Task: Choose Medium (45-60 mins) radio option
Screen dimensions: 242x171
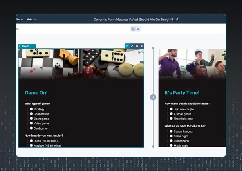Action: point(31,146)
